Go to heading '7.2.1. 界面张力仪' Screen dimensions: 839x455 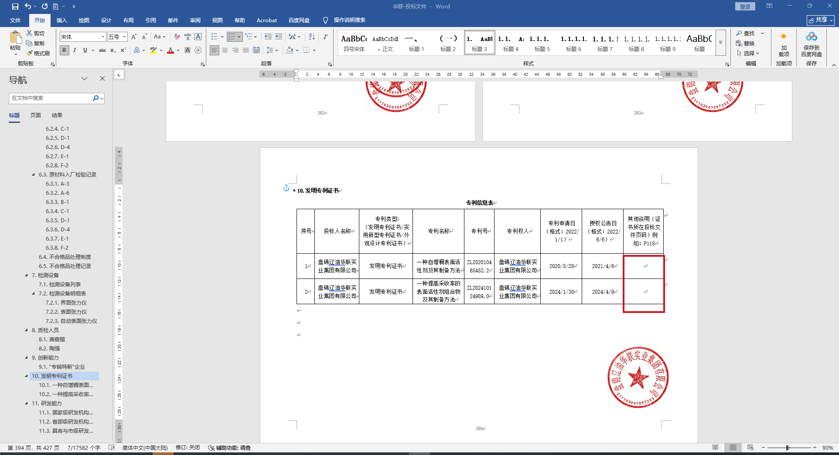(x=66, y=303)
